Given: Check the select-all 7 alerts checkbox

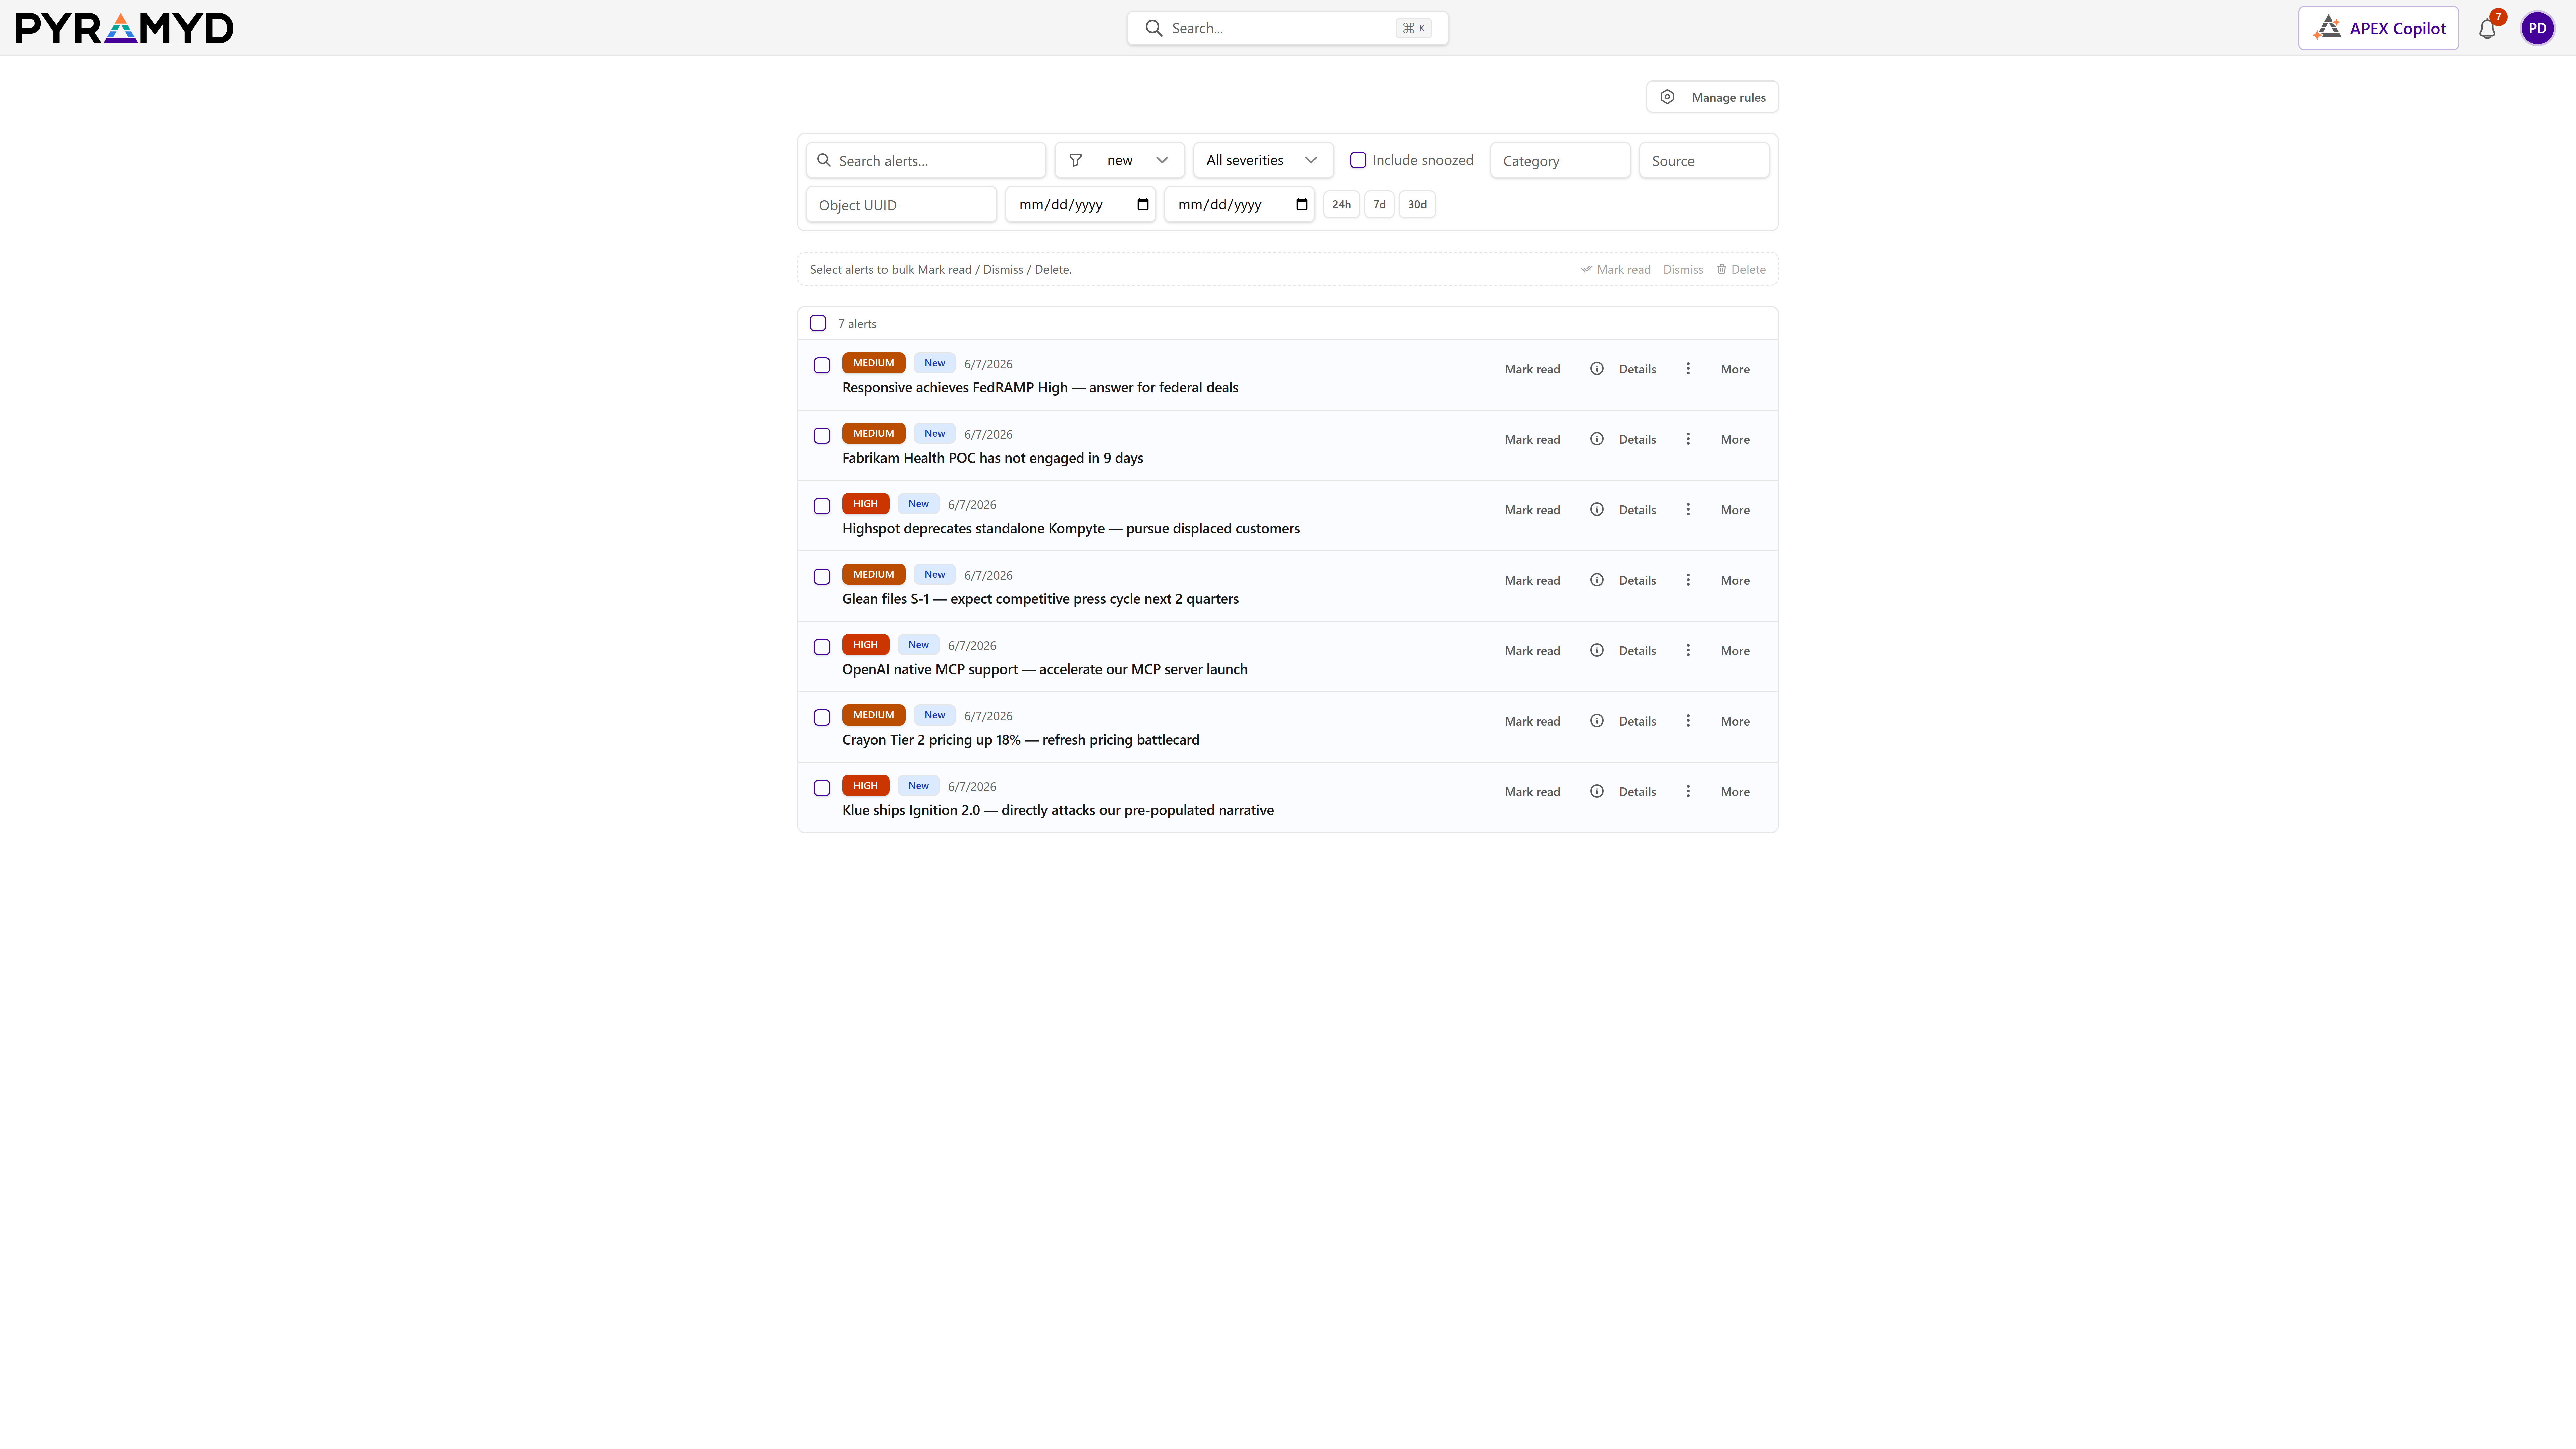Looking at the screenshot, I should [818, 323].
